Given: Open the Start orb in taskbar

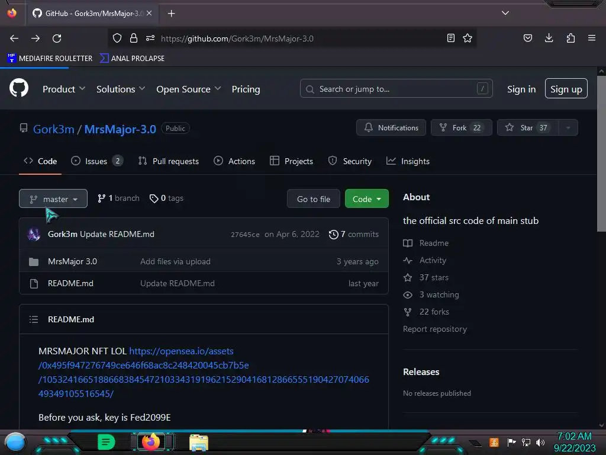Looking at the screenshot, I should pos(15,442).
